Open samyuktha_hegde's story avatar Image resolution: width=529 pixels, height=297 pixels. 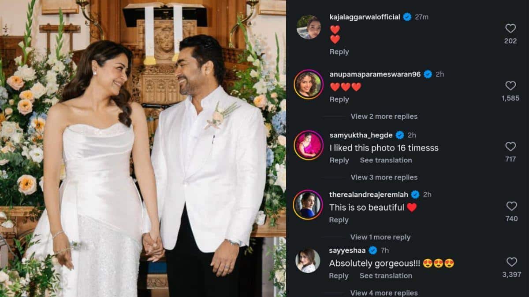(x=308, y=145)
